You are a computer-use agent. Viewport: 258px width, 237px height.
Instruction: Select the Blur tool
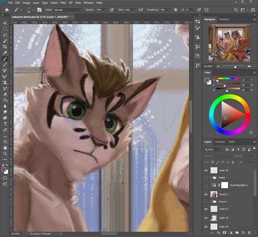(5, 106)
